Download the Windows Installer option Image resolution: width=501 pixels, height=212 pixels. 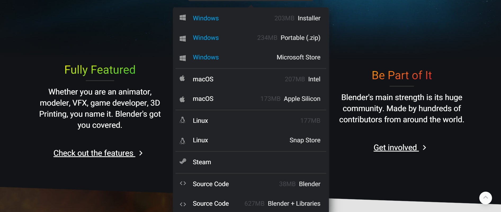tap(251, 18)
